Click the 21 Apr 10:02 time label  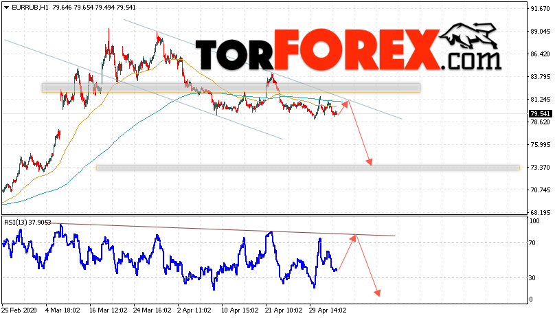tap(284, 310)
